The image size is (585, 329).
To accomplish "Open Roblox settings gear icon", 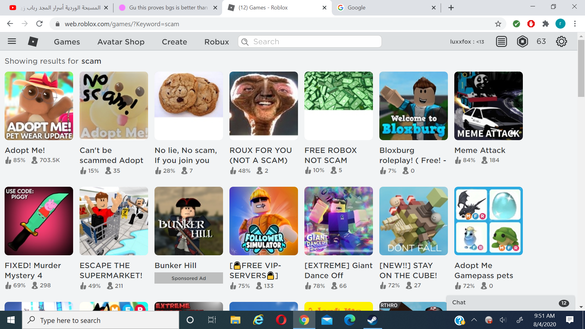I will (561, 41).
